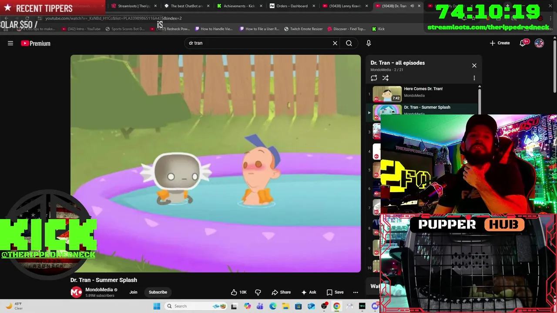Open the YouTube guide hamburger menu

point(10,43)
